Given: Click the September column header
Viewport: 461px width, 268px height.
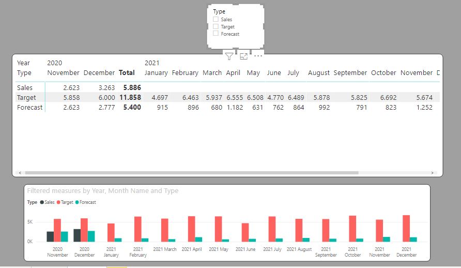Looking at the screenshot, I should coord(350,72).
